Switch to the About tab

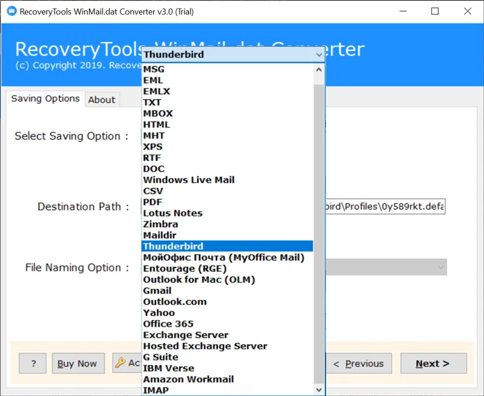[x=102, y=100]
